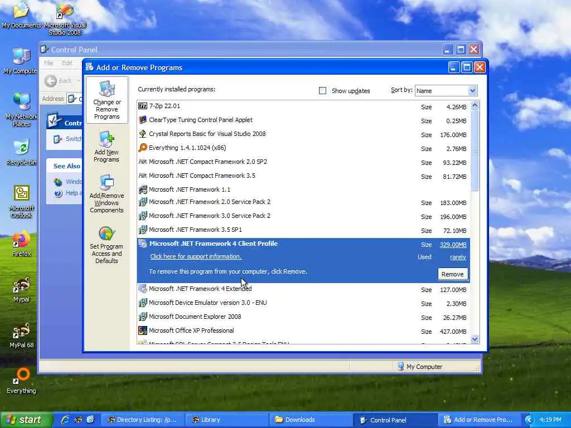Click the 329.00MB size link
571x428 pixels.
tap(453, 245)
